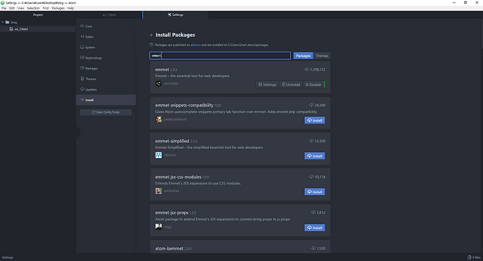Click ambethia author avatar

pyautogui.click(x=158, y=191)
